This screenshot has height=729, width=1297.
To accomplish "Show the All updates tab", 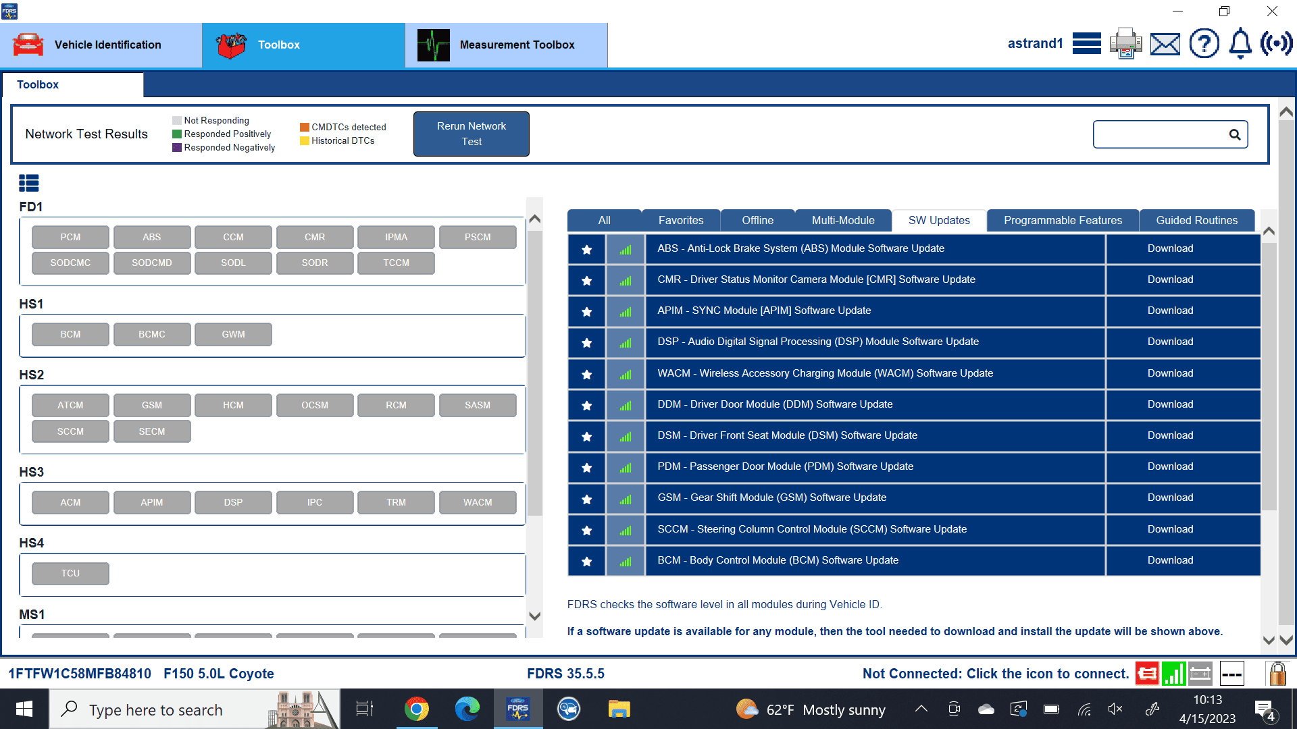I will pos(604,221).
